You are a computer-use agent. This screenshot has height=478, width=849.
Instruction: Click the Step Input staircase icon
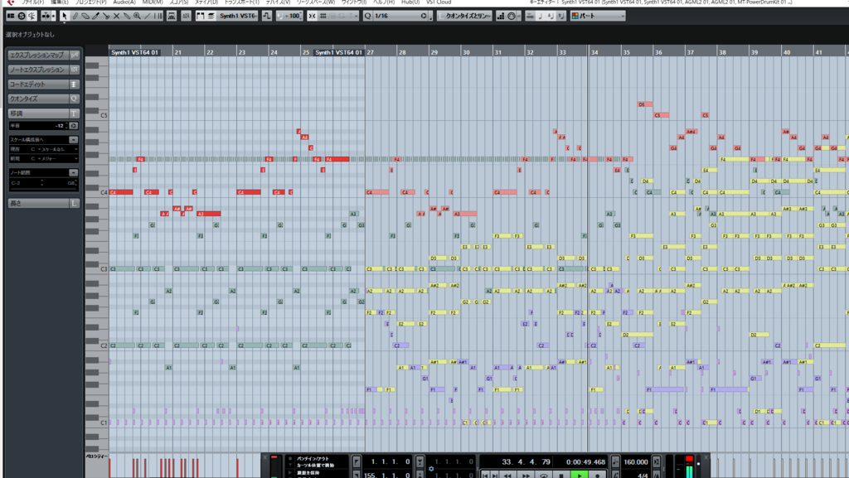[x=501, y=17]
